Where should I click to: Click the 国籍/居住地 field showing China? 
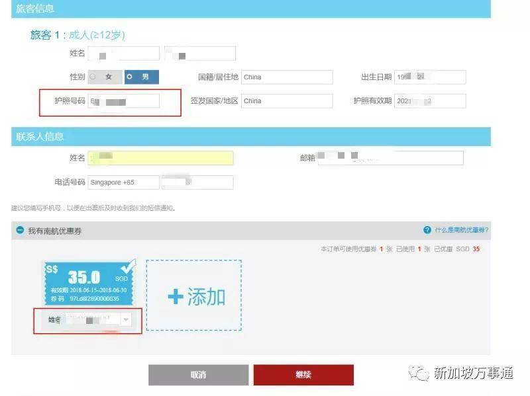pyautogui.click(x=286, y=77)
